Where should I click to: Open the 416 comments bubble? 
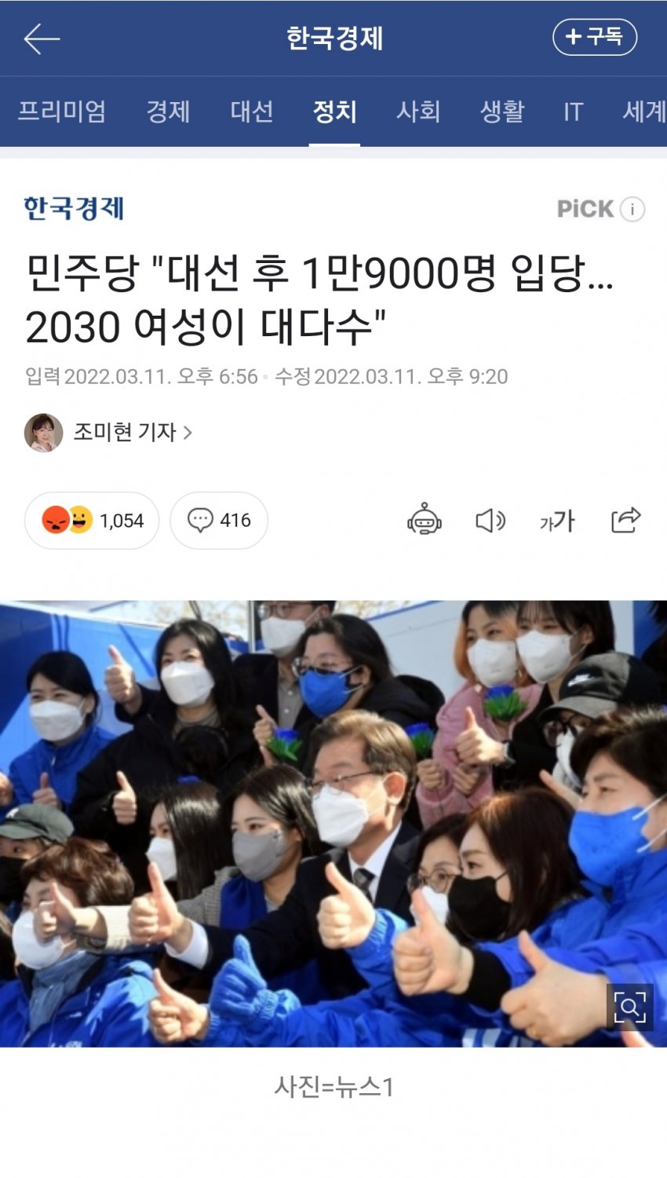point(219,520)
